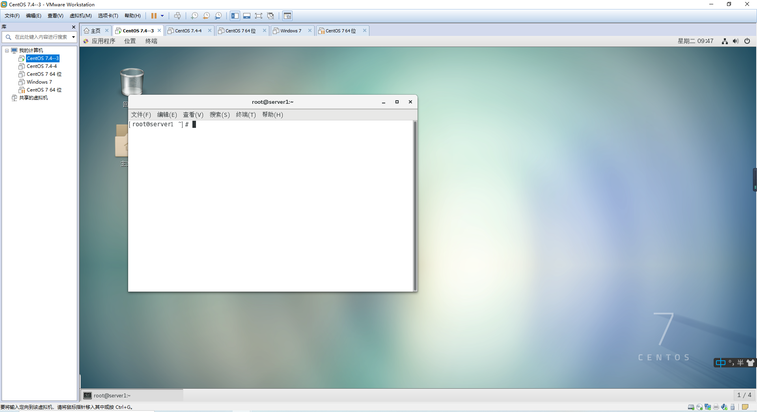Image resolution: width=757 pixels, height=412 pixels.
Task: Click the console view toolbar icon
Action: click(287, 16)
